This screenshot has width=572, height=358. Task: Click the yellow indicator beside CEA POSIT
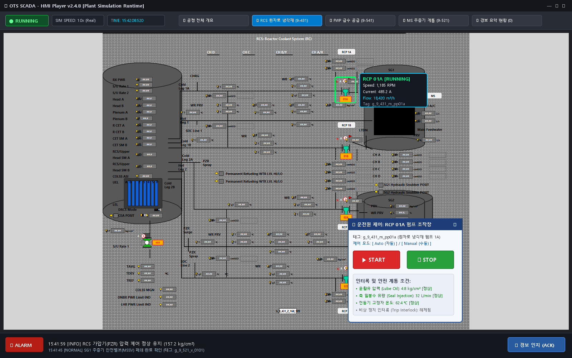point(111,216)
